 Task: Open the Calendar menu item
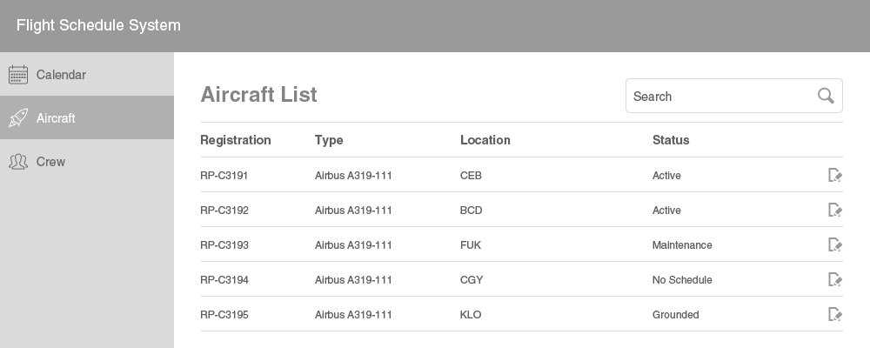[86, 74]
